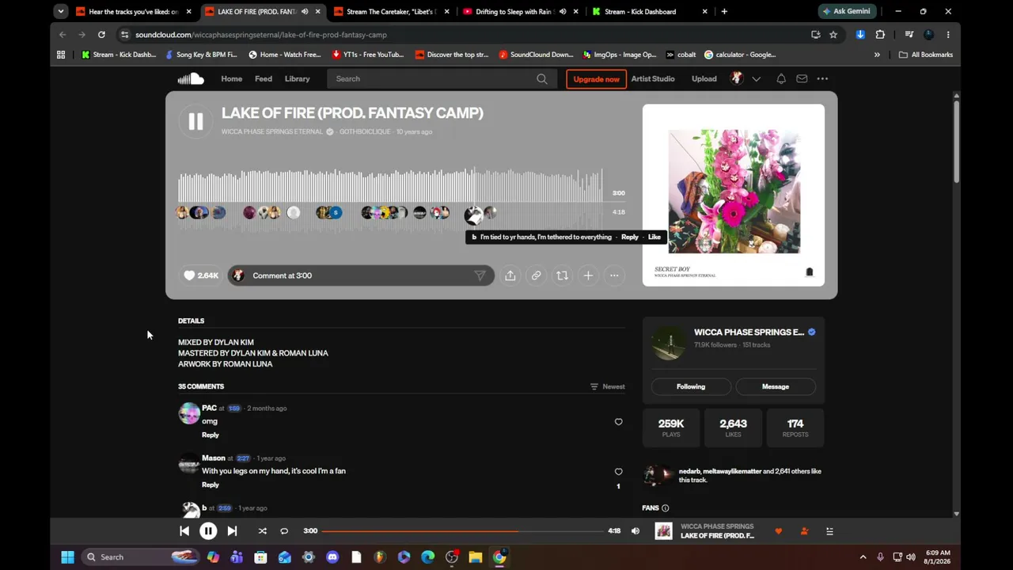
Task: Click the Message button
Action: [x=776, y=386]
